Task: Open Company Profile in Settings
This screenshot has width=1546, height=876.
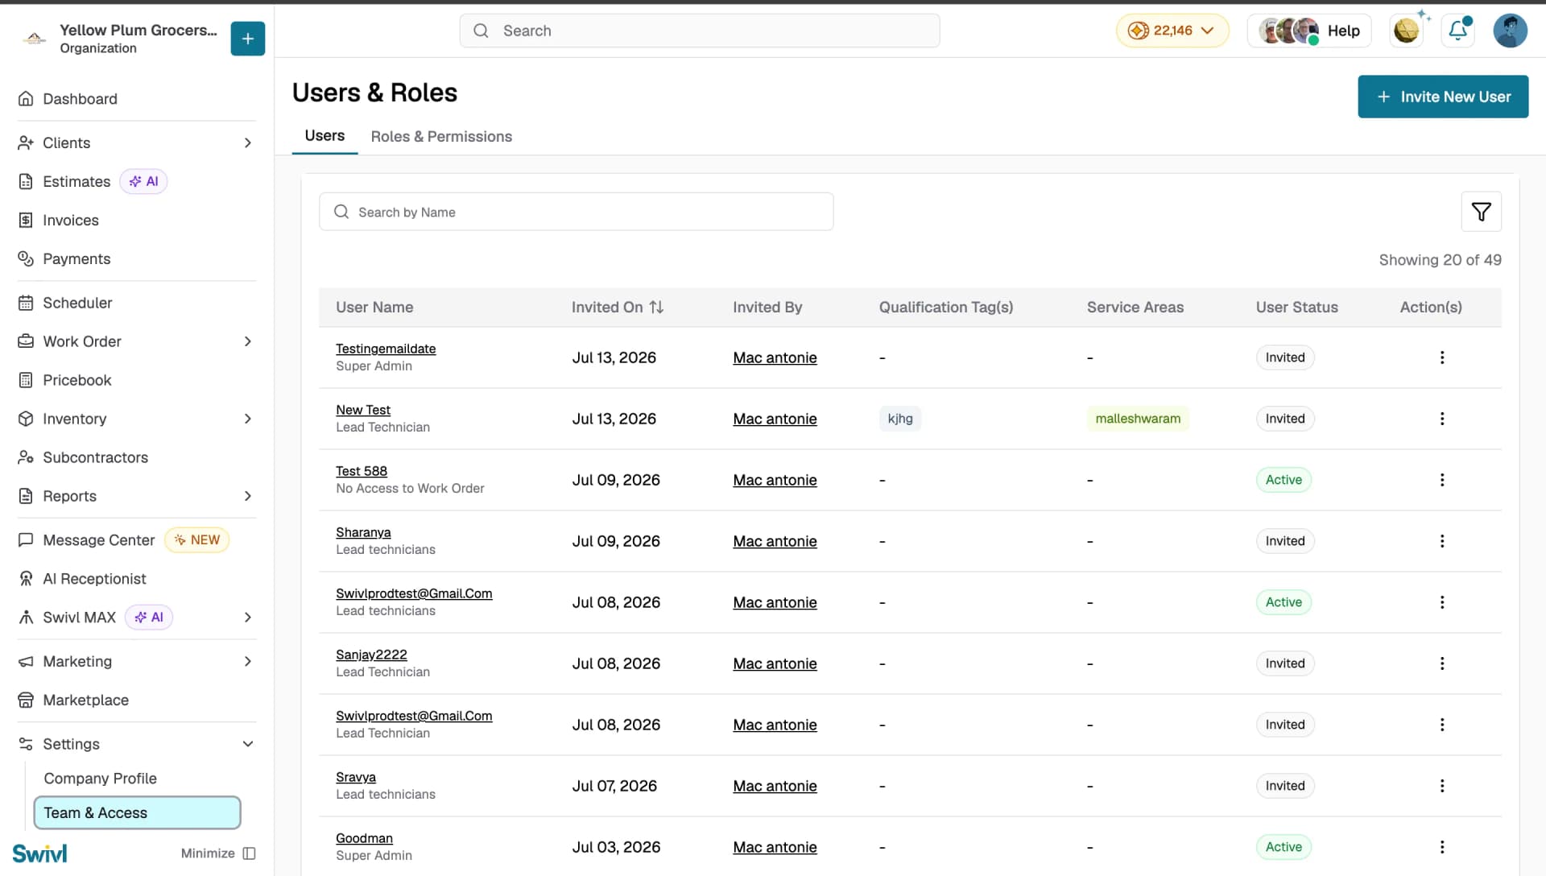Action: (100, 779)
